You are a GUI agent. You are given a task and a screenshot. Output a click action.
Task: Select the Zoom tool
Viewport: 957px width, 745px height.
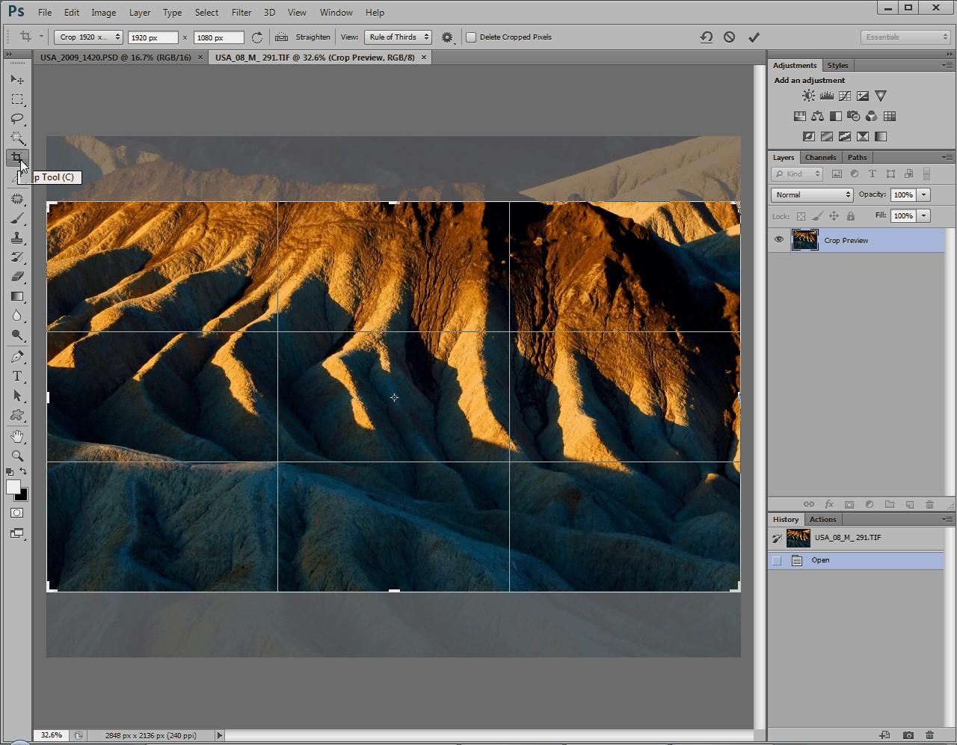tap(17, 456)
